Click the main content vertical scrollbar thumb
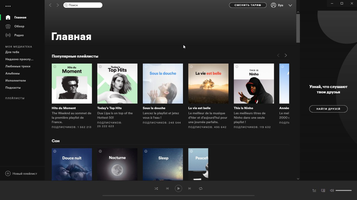The height and width of the screenshot is (200, 357). (x=298, y=28)
